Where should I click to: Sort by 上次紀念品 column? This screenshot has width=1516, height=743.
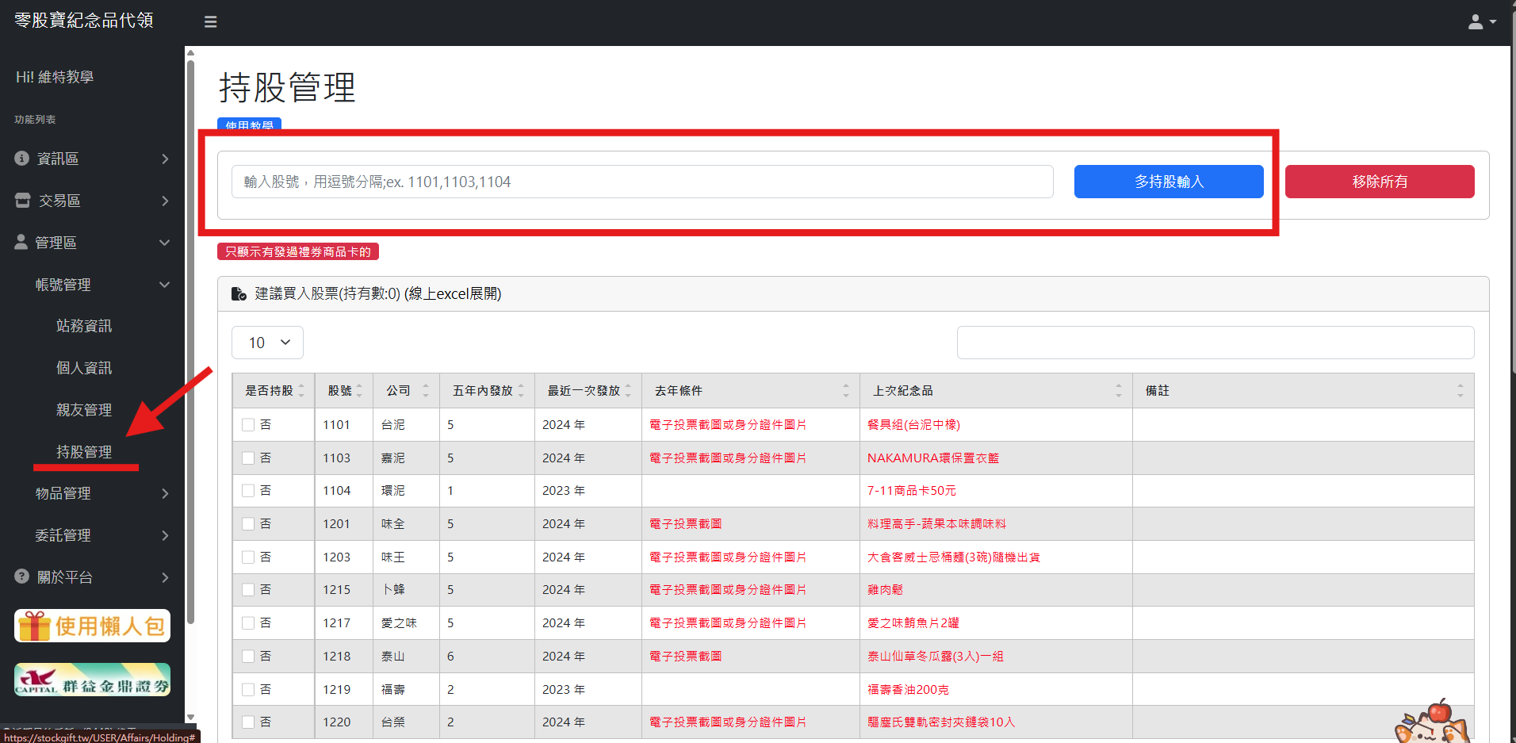(996, 391)
